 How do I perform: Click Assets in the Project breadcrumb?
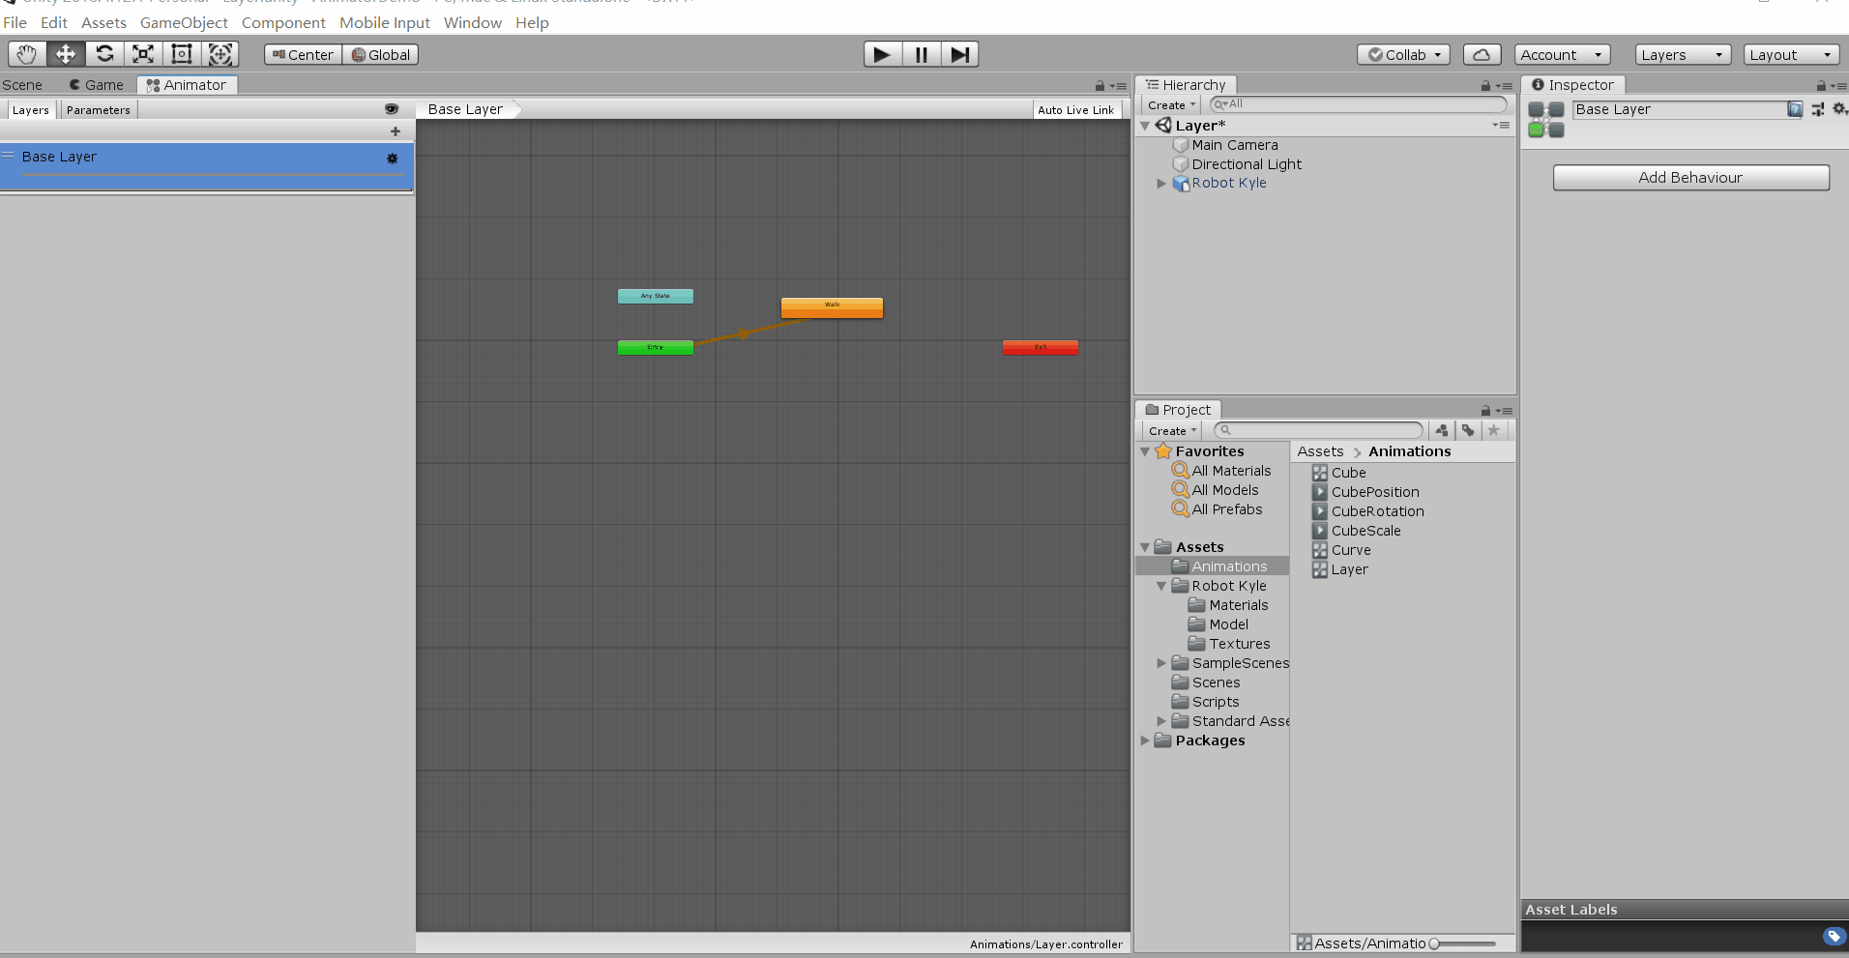click(1320, 451)
